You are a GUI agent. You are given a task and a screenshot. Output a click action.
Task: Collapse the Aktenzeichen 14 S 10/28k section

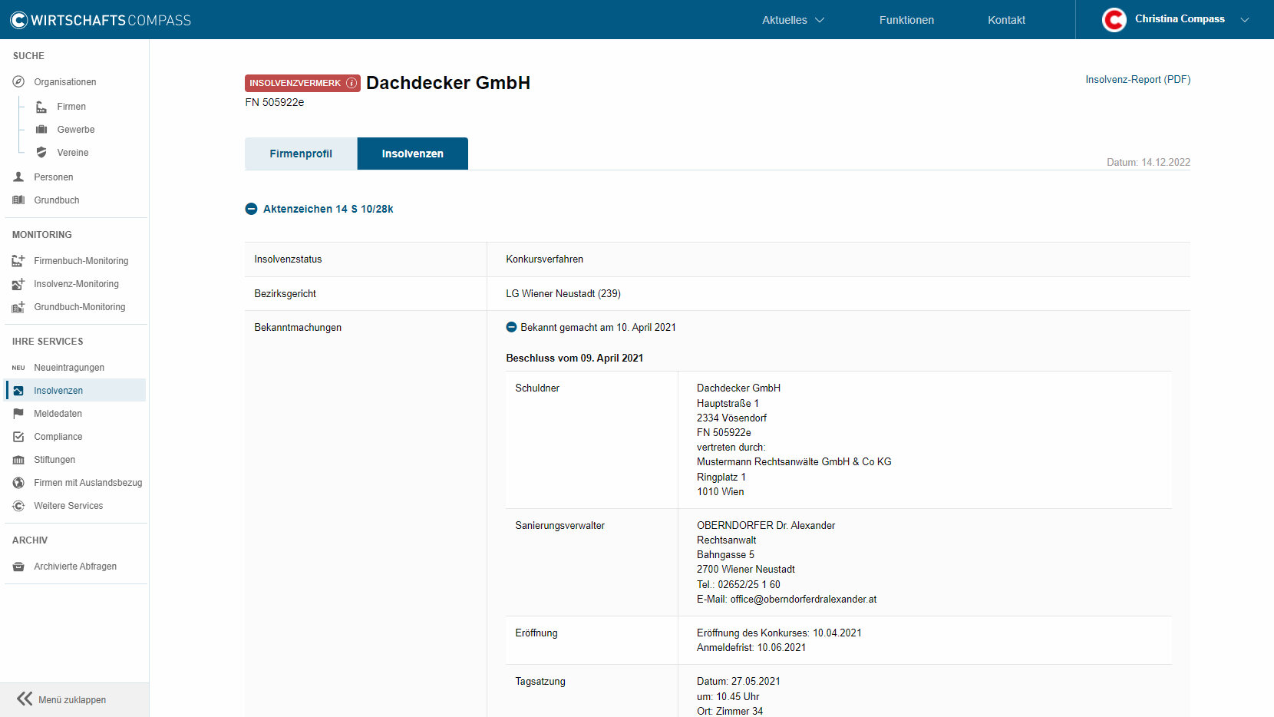click(251, 209)
